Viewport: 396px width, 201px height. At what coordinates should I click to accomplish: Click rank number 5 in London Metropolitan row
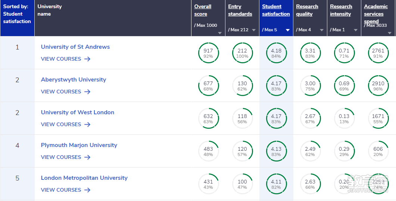(17, 178)
